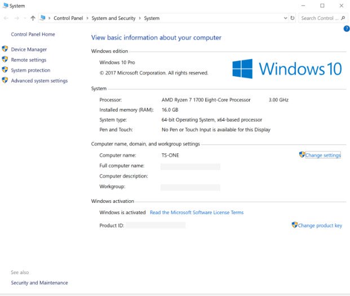Open Remote settings
The image size is (350, 296).
coord(29,60)
